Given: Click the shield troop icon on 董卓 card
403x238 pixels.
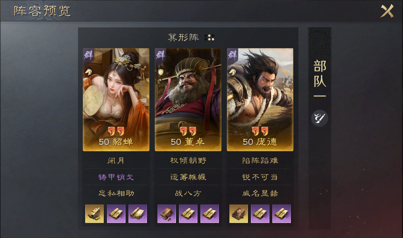Looking at the screenshot, I should (161, 72).
